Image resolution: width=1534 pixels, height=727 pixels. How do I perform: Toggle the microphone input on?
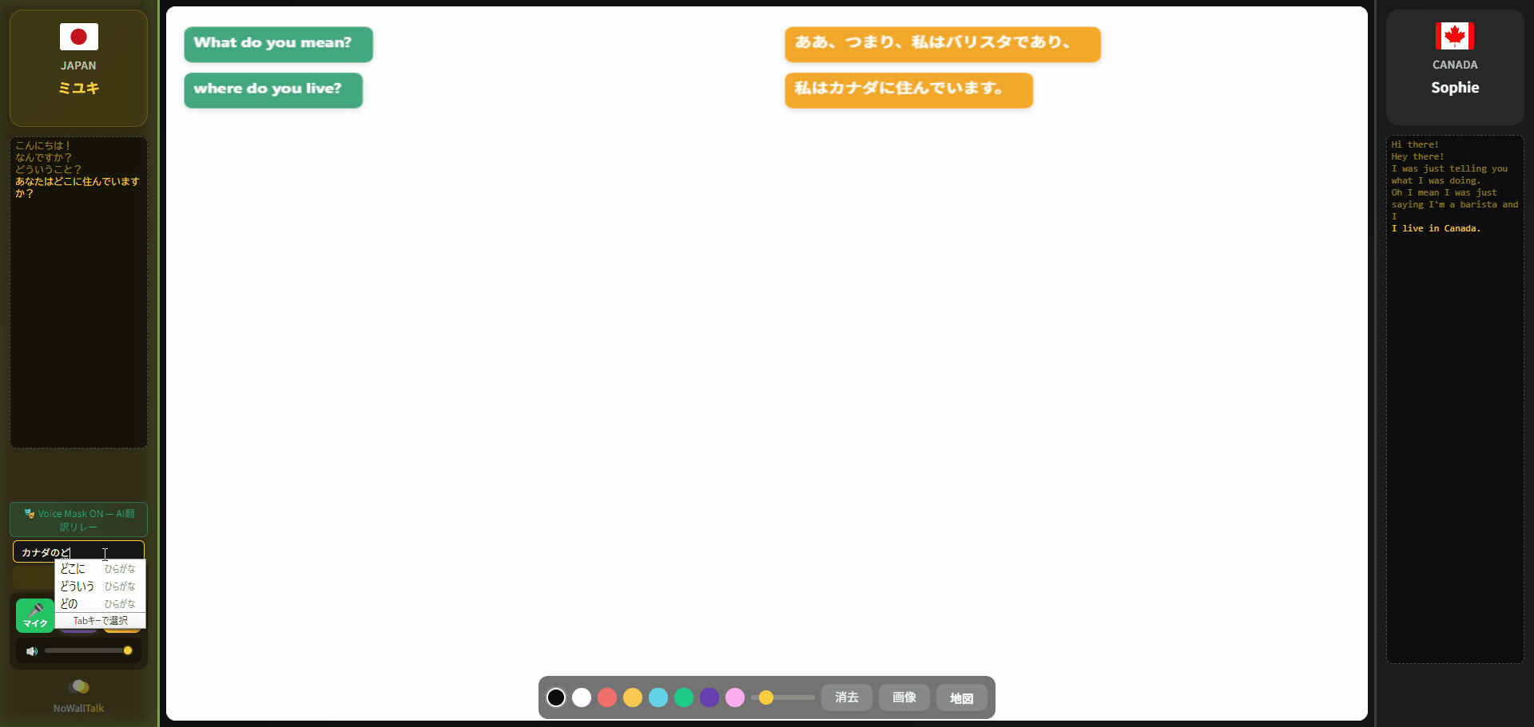[34, 615]
